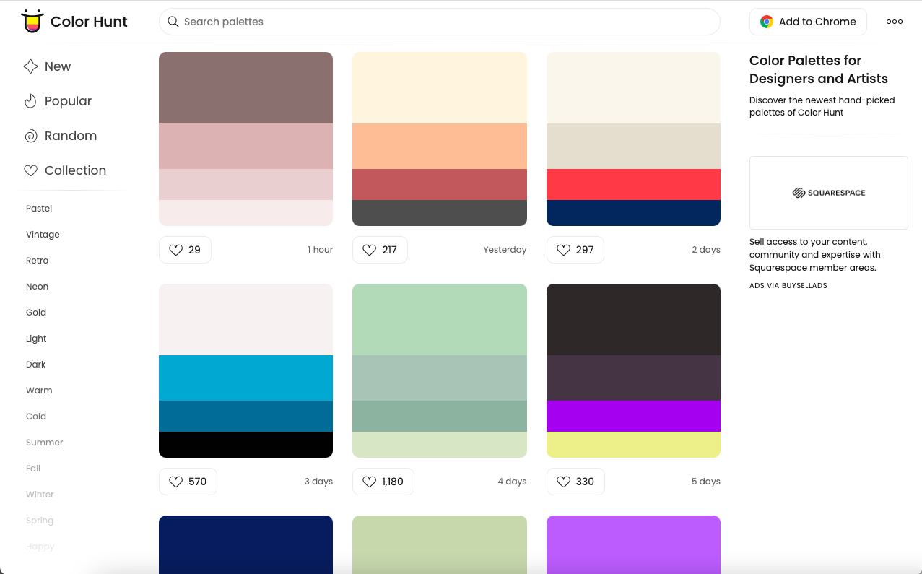
Task: Filter by Neon tag
Action: pyautogui.click(x=38, y=287)
